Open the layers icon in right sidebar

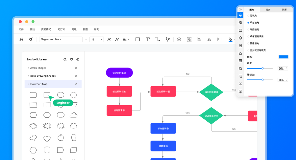pos(240,38)
